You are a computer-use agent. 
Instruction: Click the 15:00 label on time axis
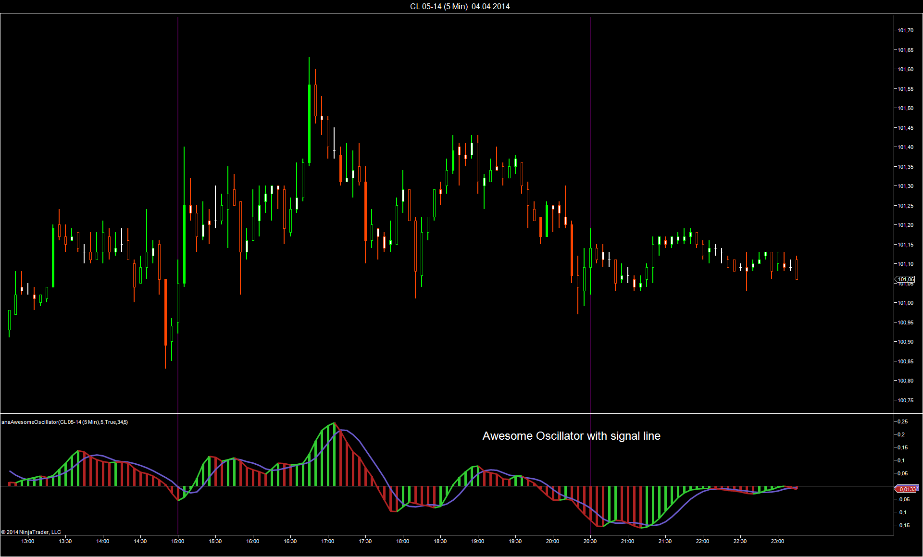178,541
